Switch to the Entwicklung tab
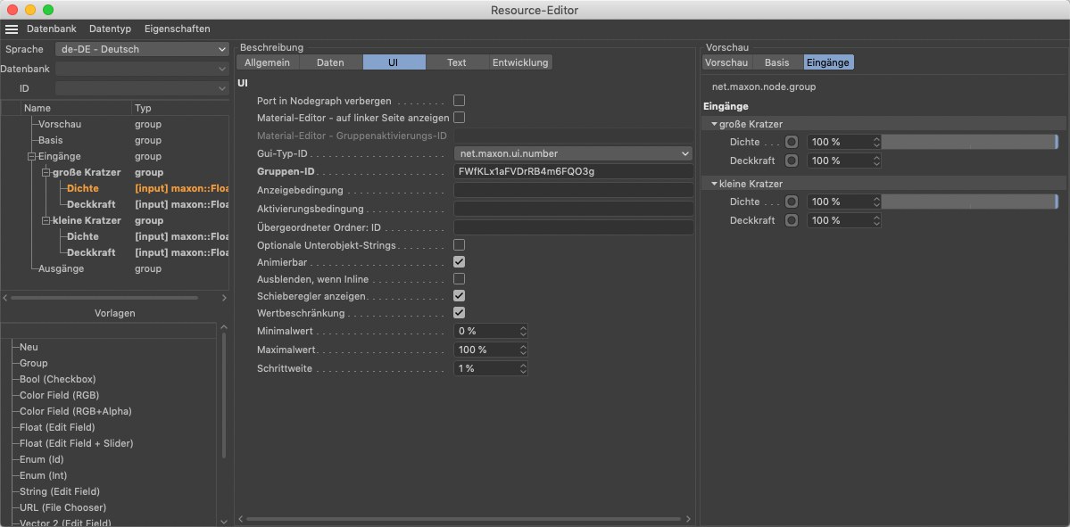 point(520,62)
